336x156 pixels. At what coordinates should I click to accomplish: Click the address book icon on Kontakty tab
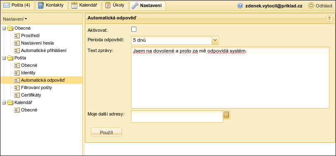click(x=41, y=5)
